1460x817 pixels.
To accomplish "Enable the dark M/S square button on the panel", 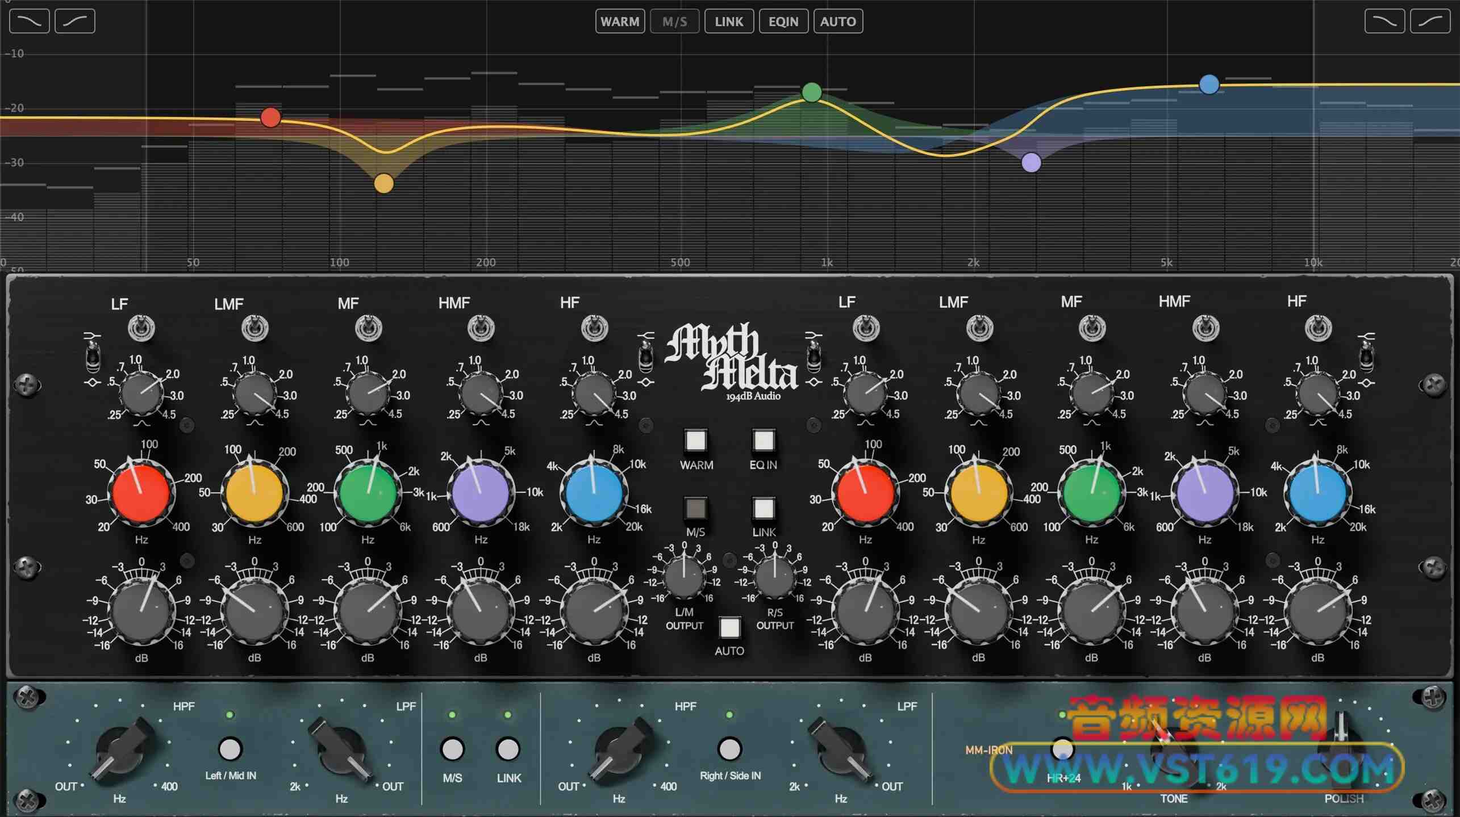I will (x=696, y=508).
